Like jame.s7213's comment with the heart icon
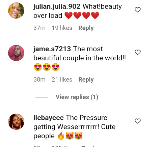 tap(138, 52)
